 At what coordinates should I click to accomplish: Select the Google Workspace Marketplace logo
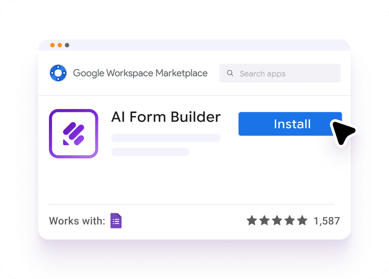point(58,73)
